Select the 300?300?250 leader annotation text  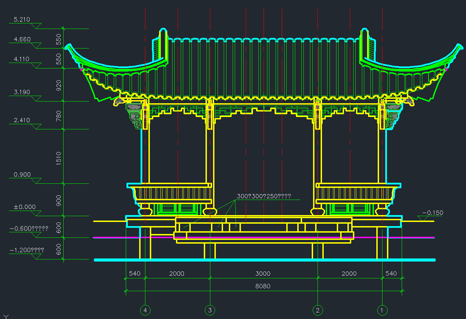(264, 196)
